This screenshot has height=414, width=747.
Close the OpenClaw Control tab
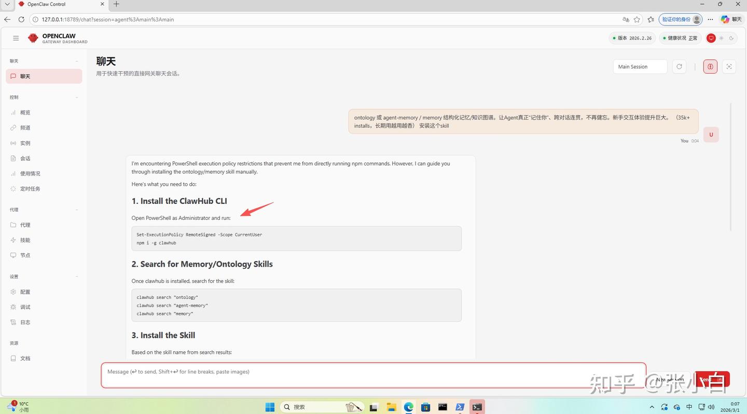[102, 4]
